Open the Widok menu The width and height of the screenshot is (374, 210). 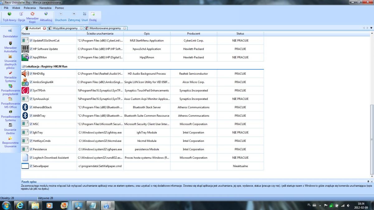pos(16,8)
